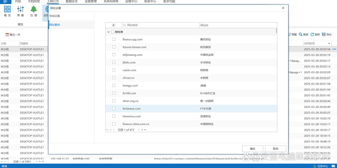
Task: Check the box for finance.qq.com
Action: (x=114, y=39)
